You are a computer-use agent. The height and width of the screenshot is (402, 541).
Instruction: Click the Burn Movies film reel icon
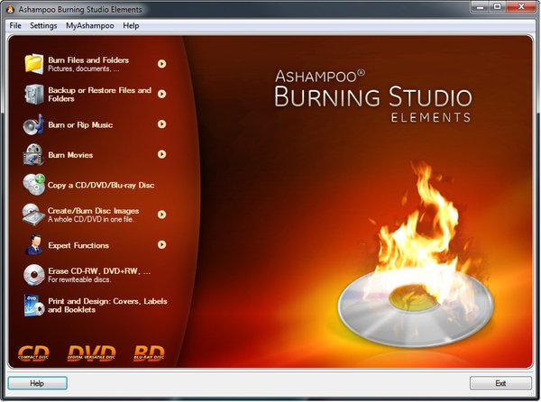pyautogui.click(x=33, y=154)
